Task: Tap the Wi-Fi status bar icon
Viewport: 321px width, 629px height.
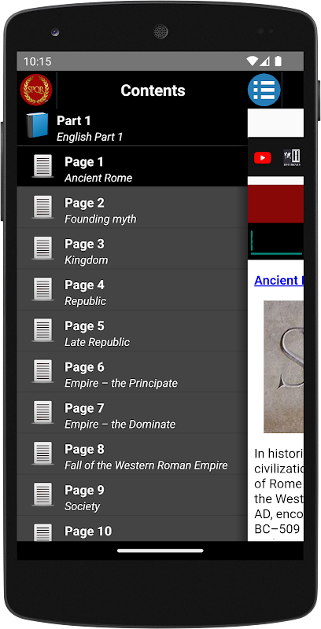Action: (x=252, y=61)
